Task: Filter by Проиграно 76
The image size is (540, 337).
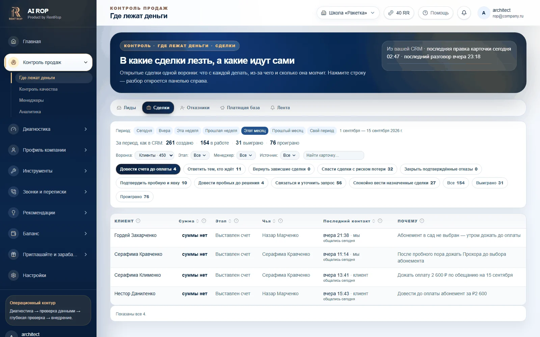Action: coord(135,197)
